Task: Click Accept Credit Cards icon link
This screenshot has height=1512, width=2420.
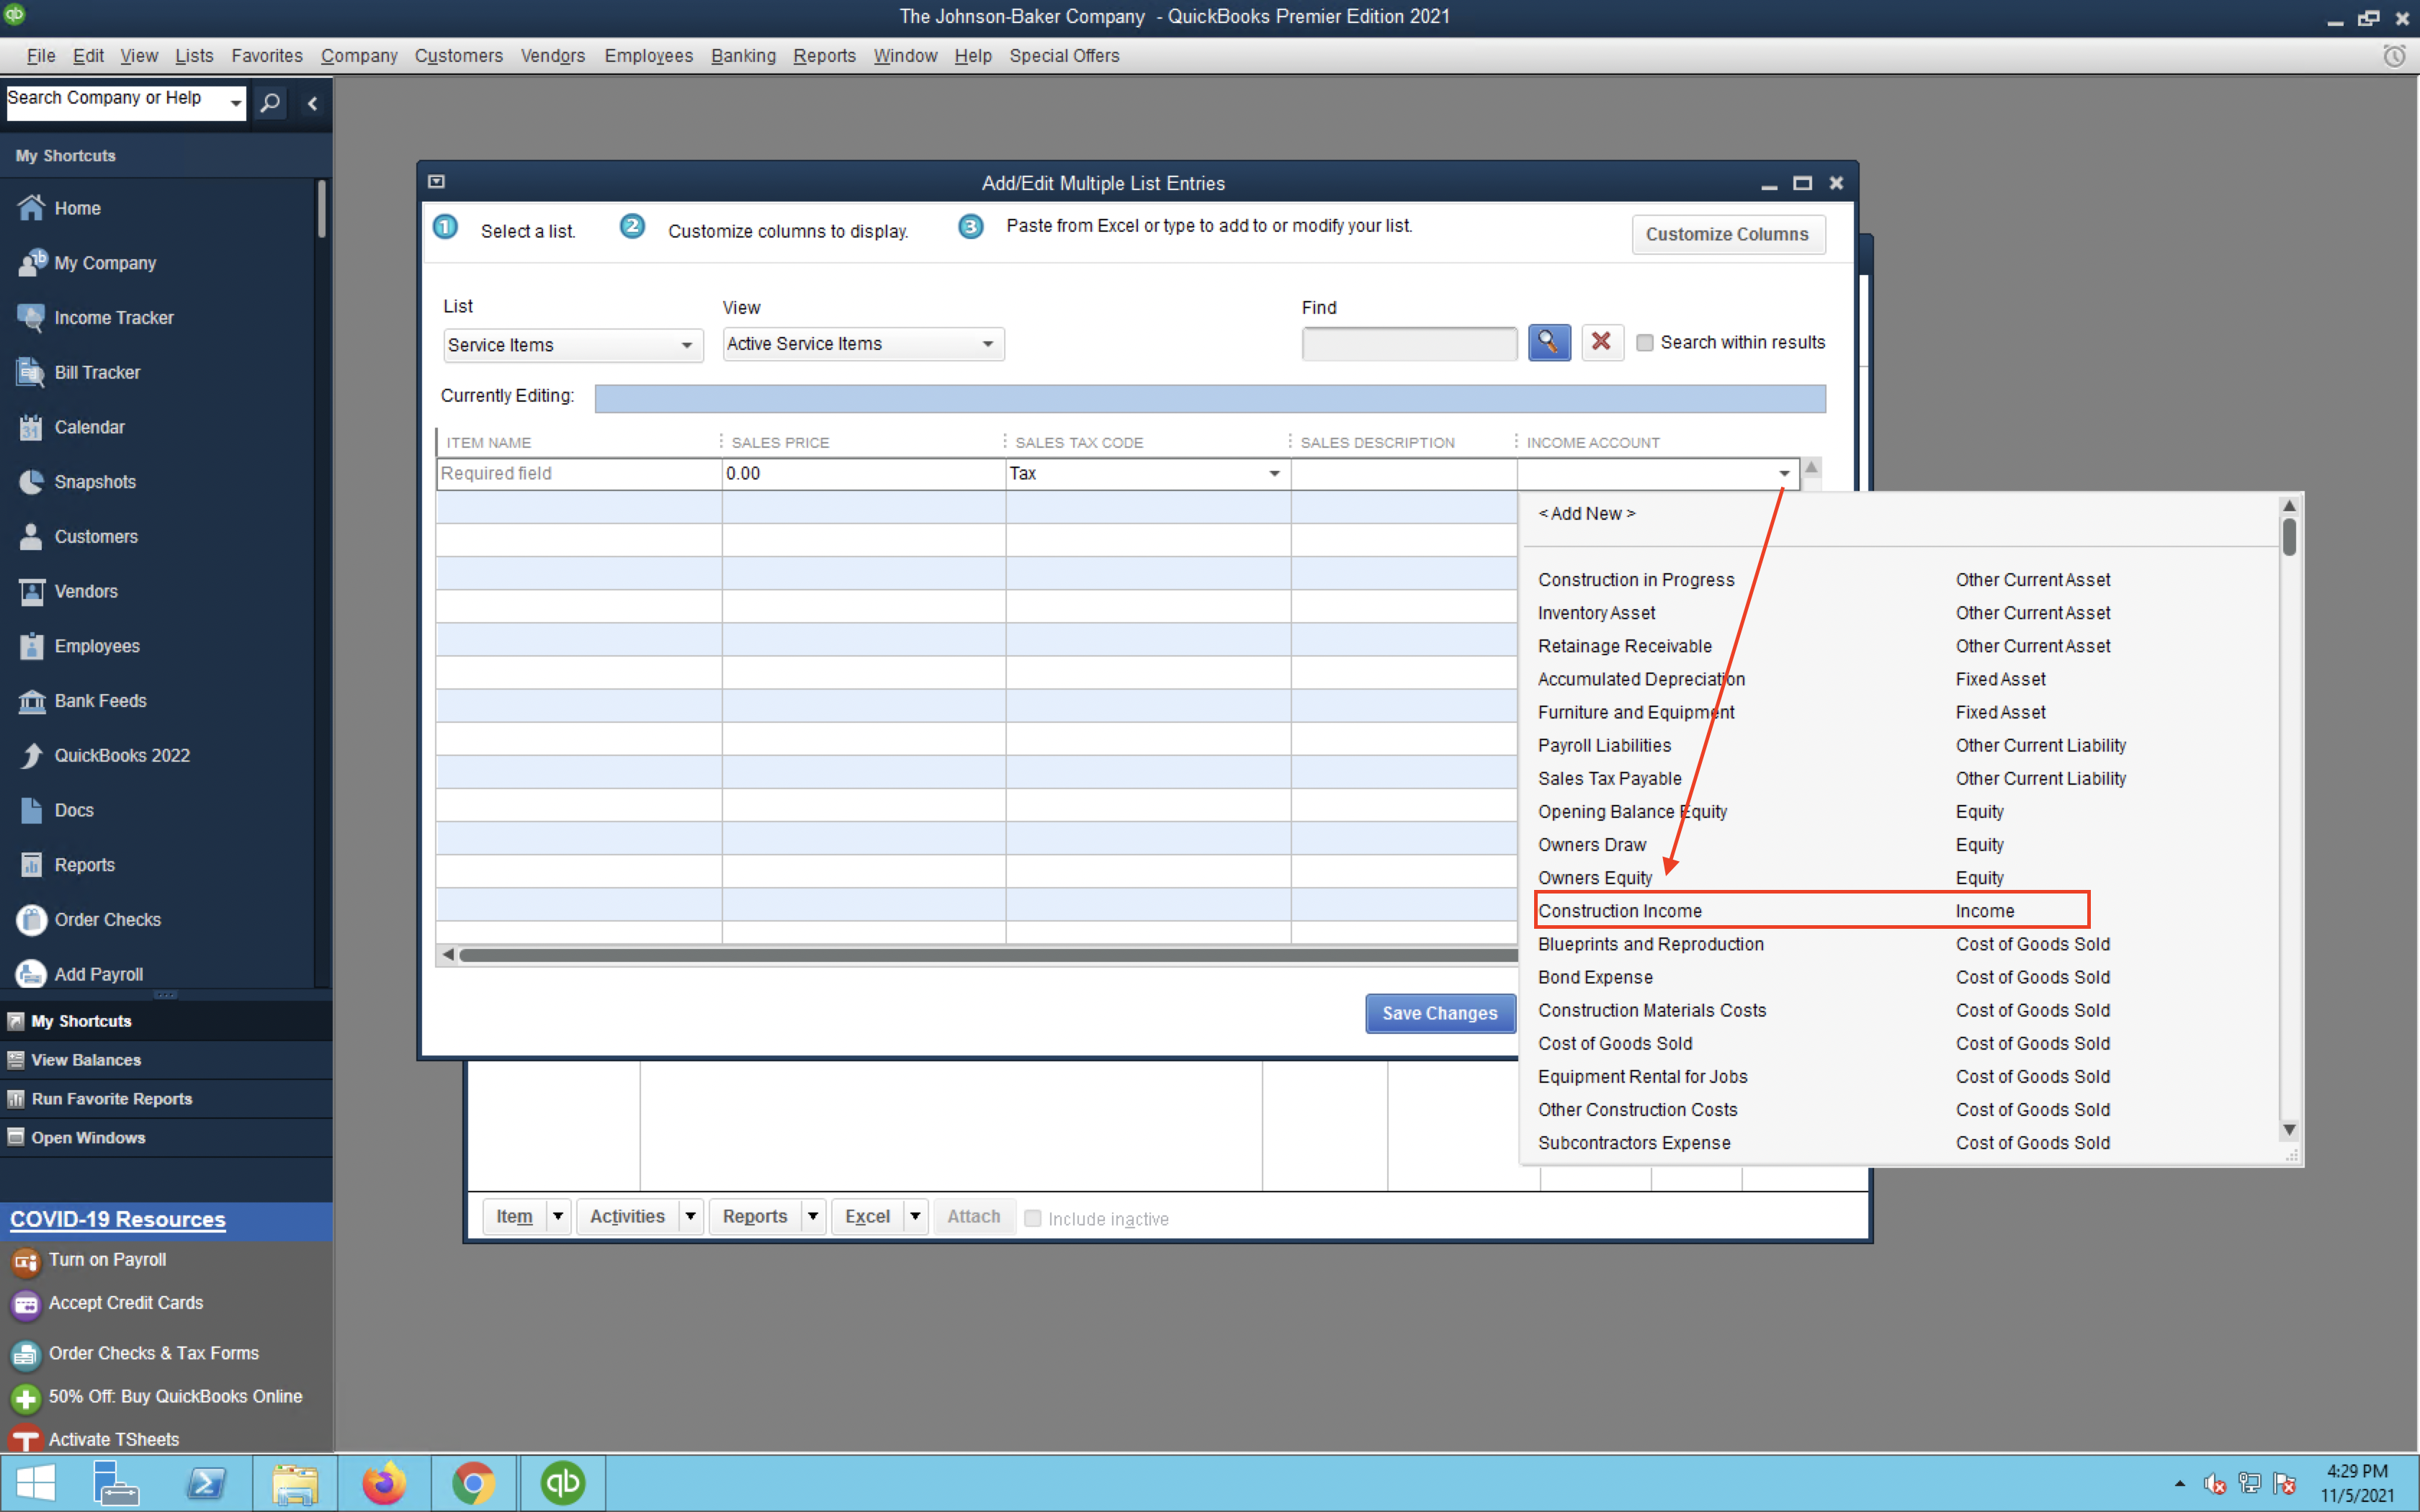Action: coord(26,1304)
